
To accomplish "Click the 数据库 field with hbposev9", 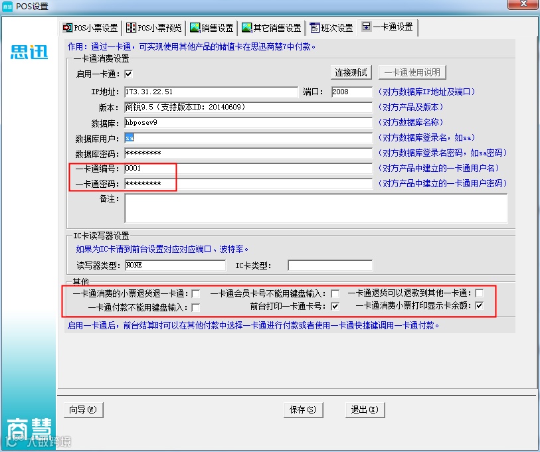I will tap(248, 123).
